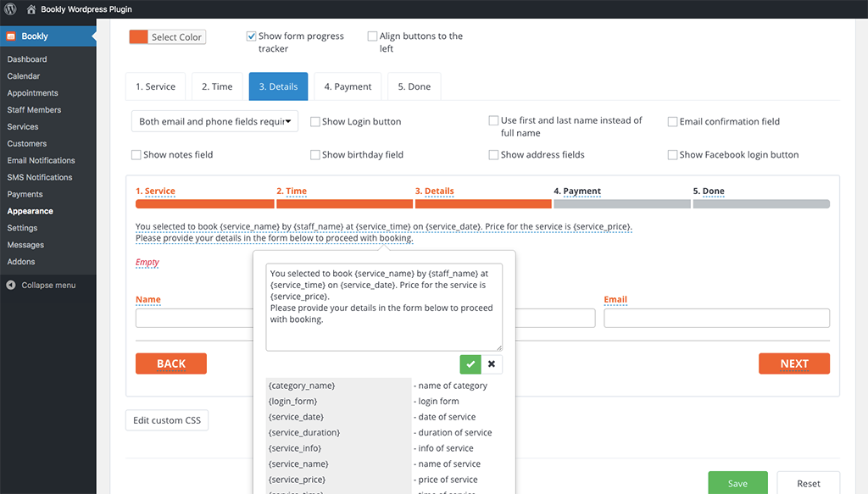Screen dimensions: 868x494
Task: Enable Show Facebook login button
Action: (x=672, y=155)
